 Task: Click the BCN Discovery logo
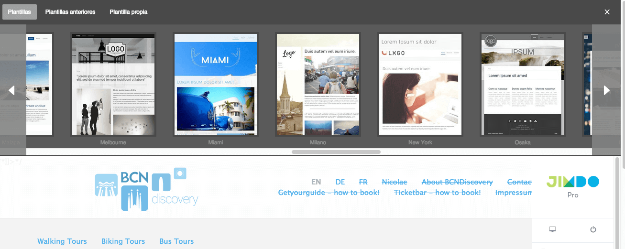pos(146,189)
